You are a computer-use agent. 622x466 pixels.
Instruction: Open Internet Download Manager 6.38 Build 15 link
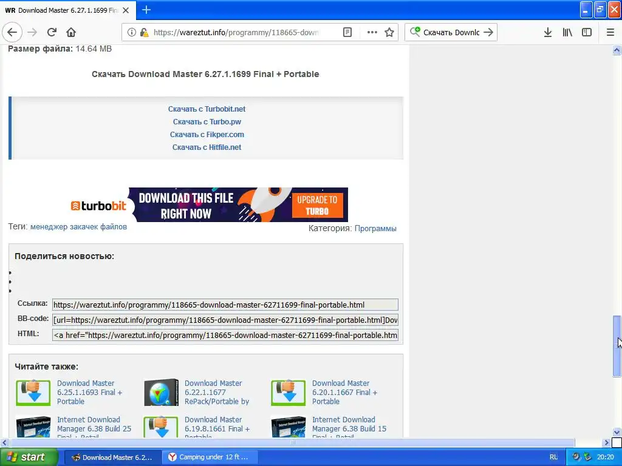pos(349,428)
